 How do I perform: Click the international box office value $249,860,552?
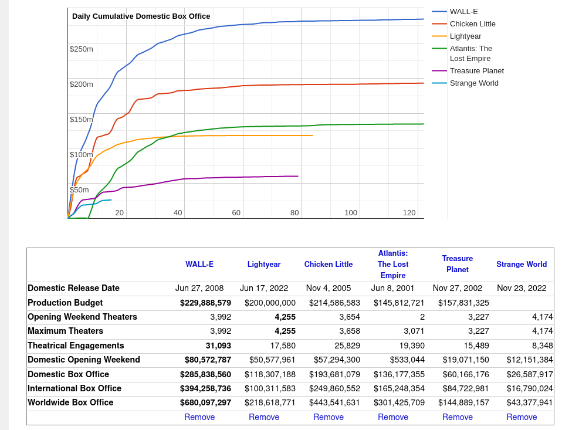click(x=334, y=388)
